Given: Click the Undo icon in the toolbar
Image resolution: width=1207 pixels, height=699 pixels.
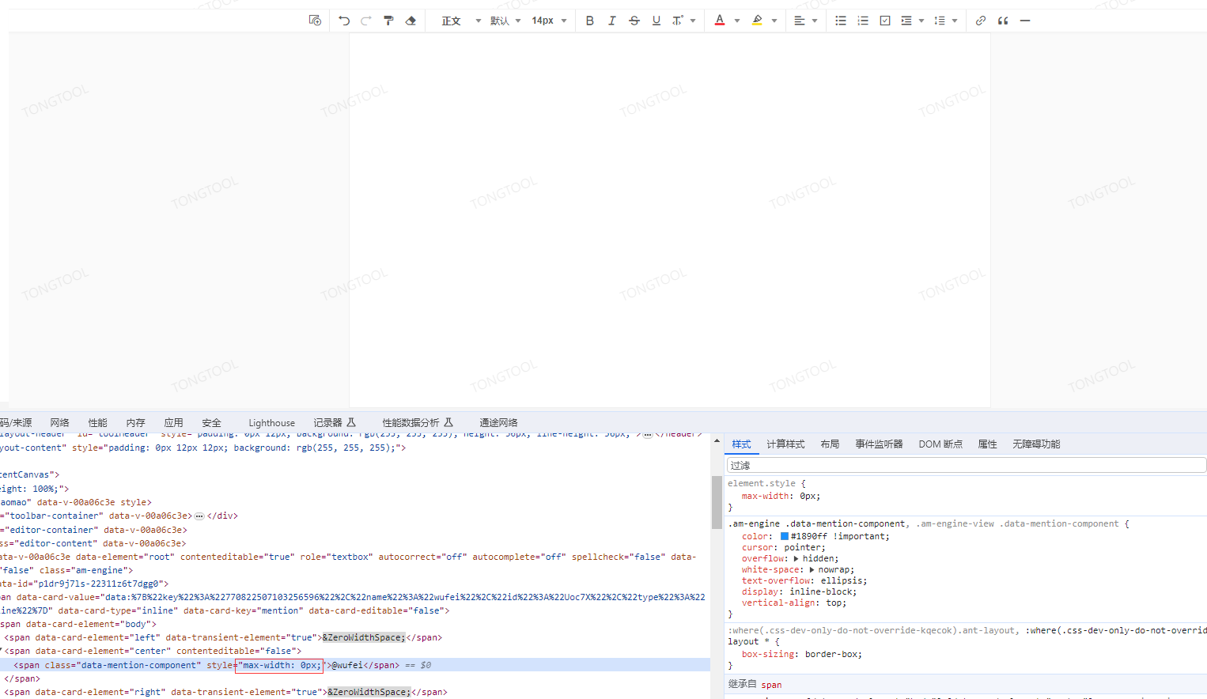Looking at the screenshot, I should [343, 21].
